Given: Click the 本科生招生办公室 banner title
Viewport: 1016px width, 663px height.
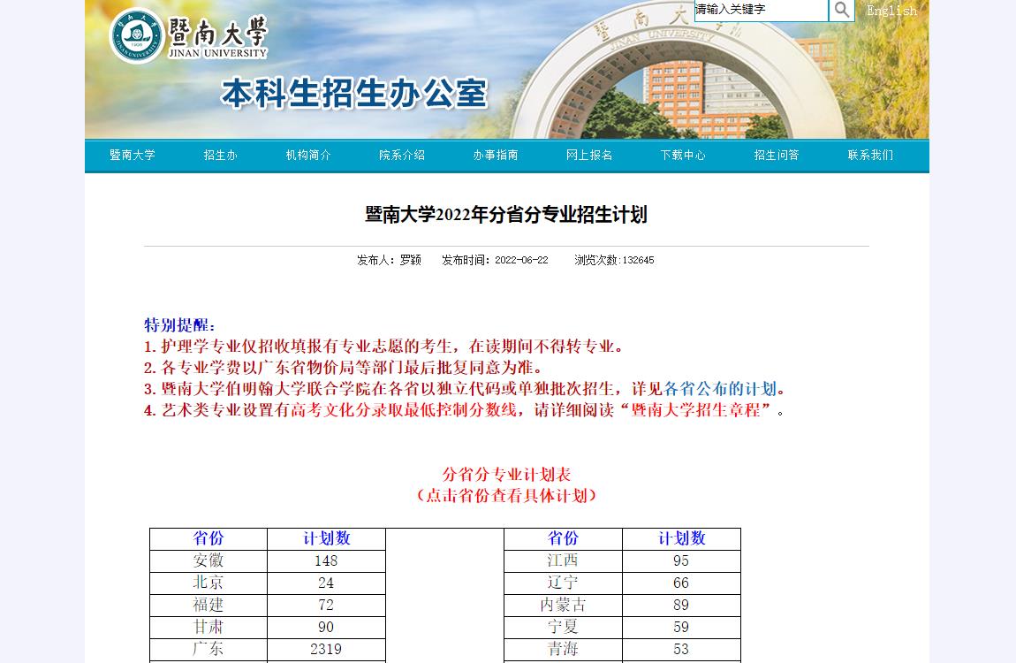Looking at the screenshot, I should tap(353, 94).
